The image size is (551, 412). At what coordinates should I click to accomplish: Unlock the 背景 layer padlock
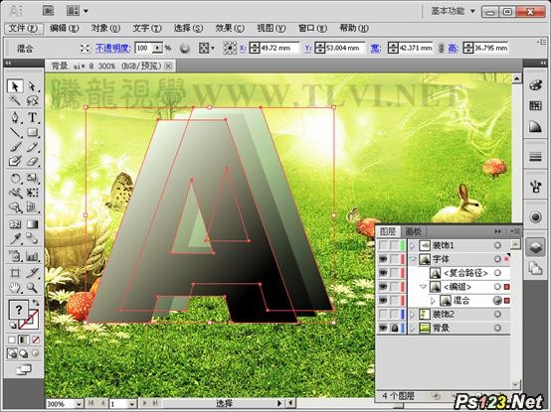pyautogui.click(x=395, y=329)
